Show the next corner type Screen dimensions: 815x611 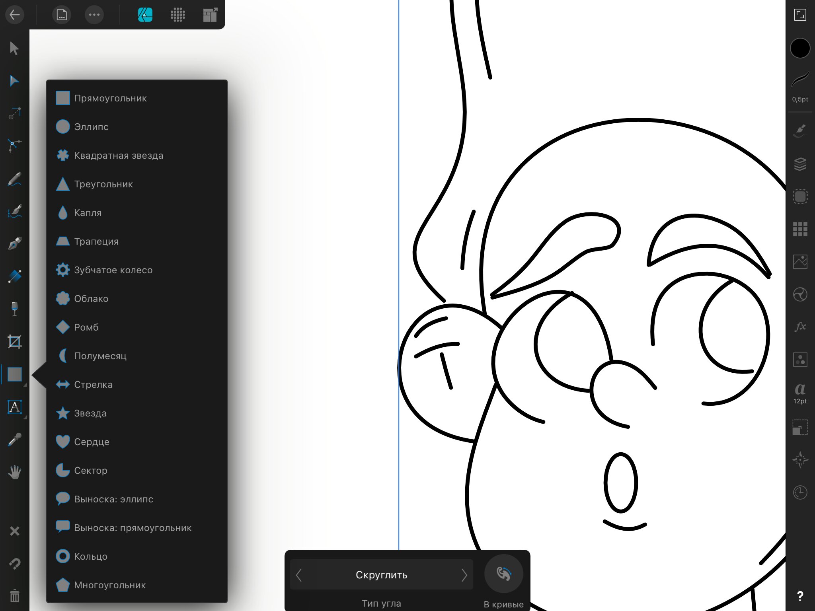pyautogui.click(x=464, y=575)
